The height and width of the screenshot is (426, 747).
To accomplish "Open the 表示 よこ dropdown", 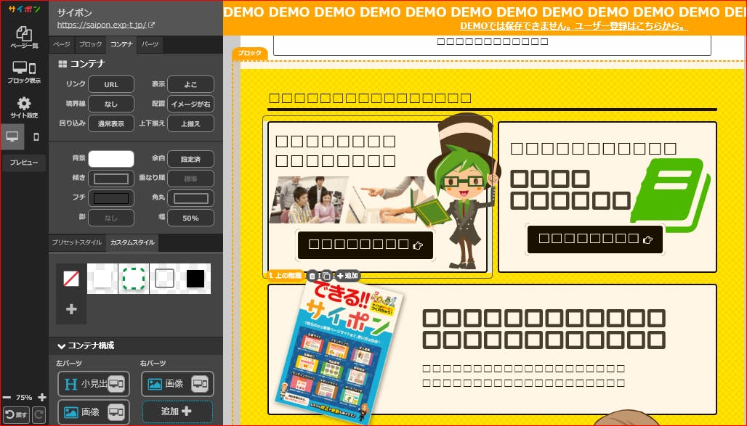I will (190, 84).
